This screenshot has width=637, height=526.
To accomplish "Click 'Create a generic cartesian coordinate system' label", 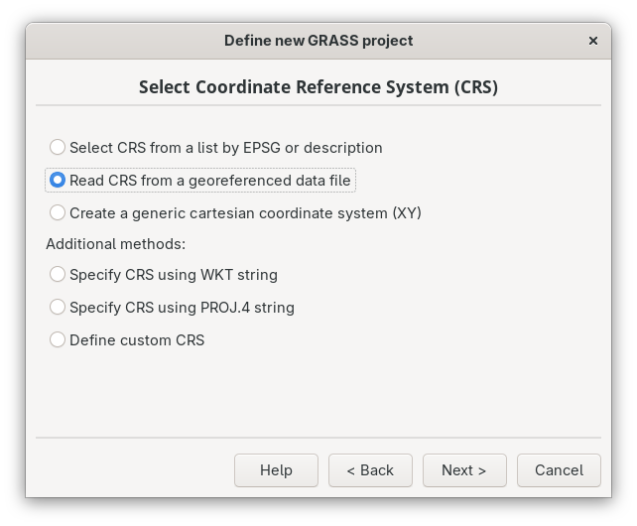I will (x=245, y=212).
